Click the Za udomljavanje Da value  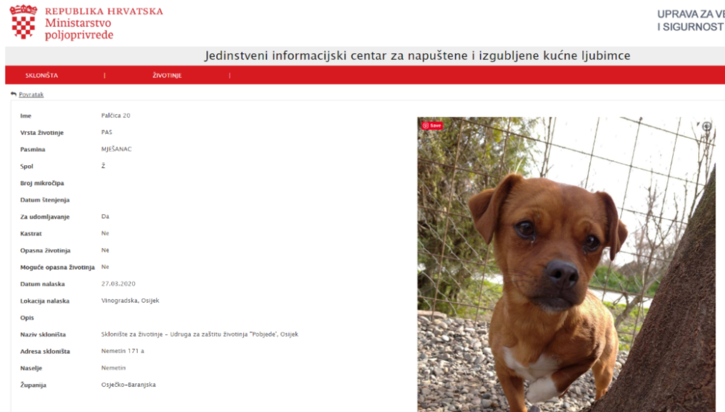(105, 217)
